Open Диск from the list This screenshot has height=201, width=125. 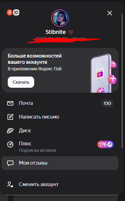pos(60,131)
